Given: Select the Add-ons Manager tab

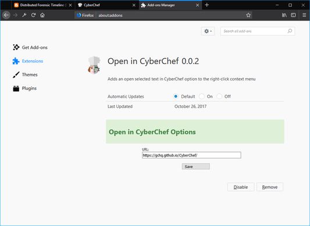Looking at the screenshot, I should 170,5.
